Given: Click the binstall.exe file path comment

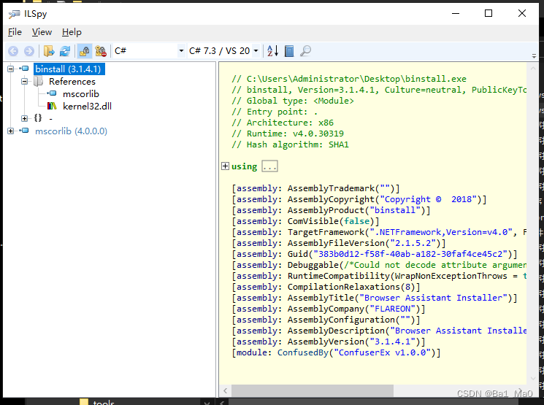Looking at the screenshot, I should point(349,79).
